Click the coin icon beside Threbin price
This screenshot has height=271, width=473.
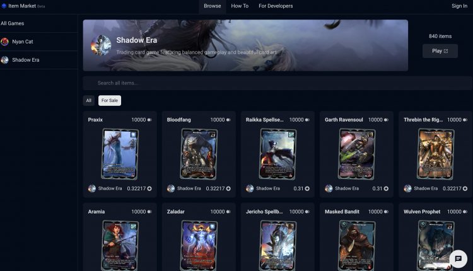(465, 188)
